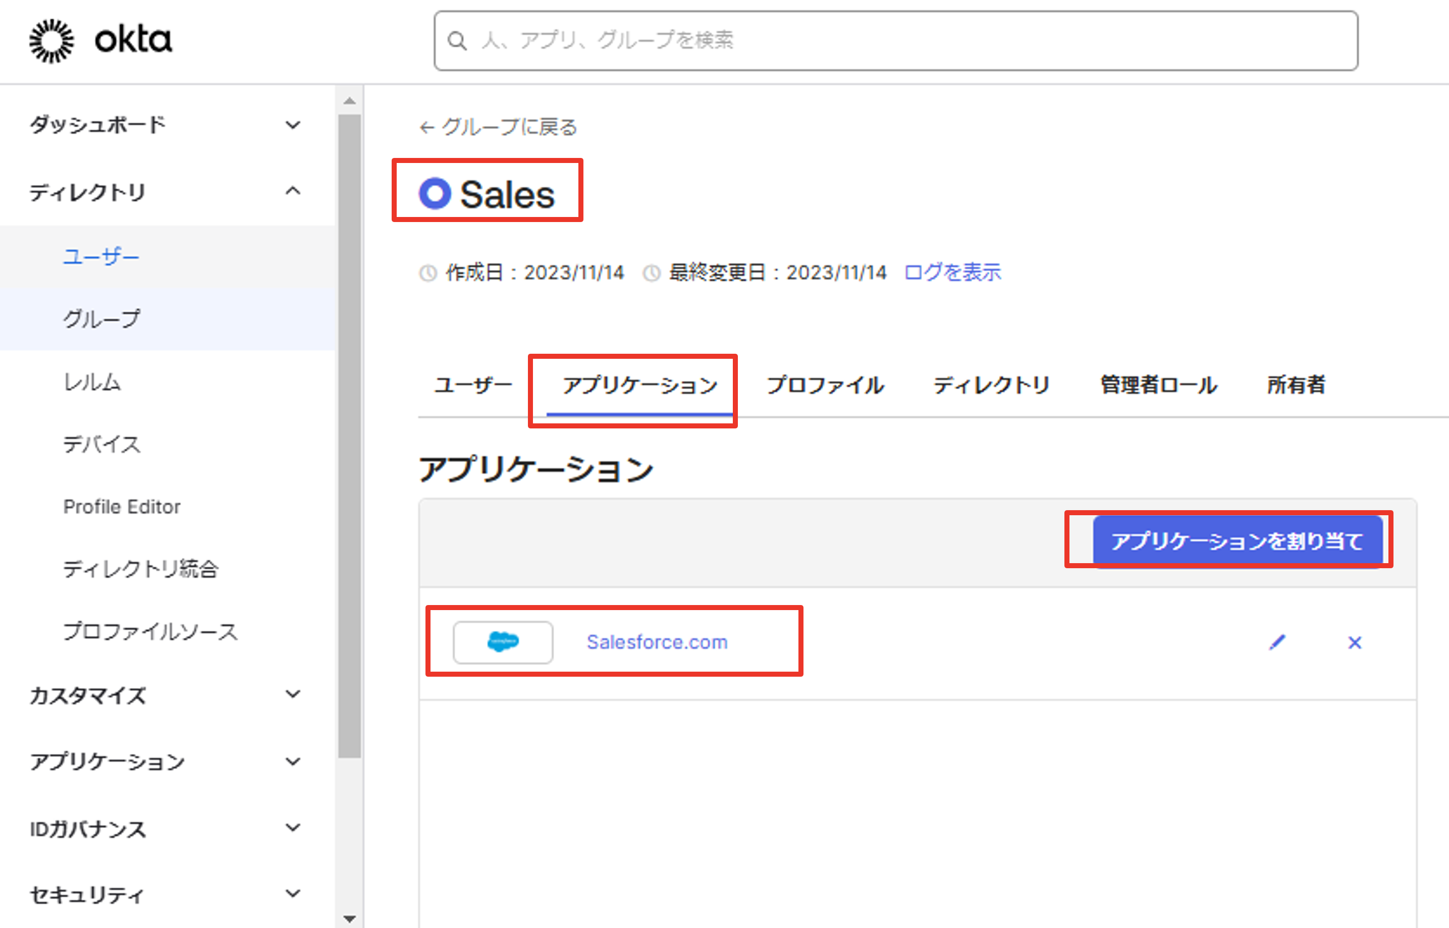Open ディレクトリ section in sidebar
The width and height of the screenshot is (1449, 928).
point(88,192)
